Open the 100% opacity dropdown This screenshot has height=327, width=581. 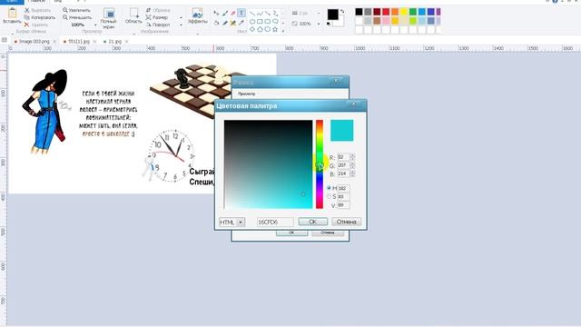[x=319, y=24]
